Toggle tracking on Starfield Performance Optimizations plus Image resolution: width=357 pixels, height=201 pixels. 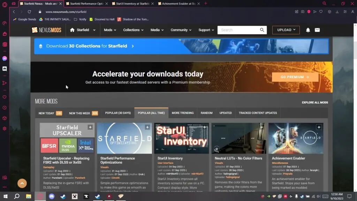click(x=147, y=127)
